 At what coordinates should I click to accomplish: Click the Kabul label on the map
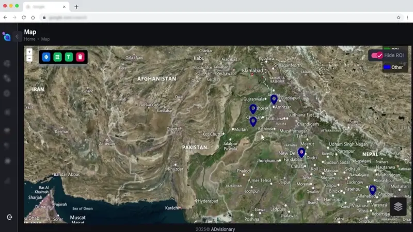pos(200,58)
